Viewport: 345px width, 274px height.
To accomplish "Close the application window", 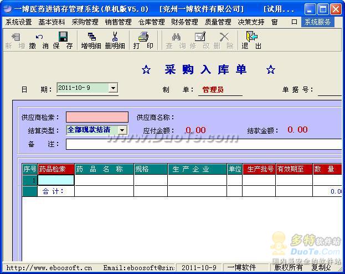I will tap(336, 9).
